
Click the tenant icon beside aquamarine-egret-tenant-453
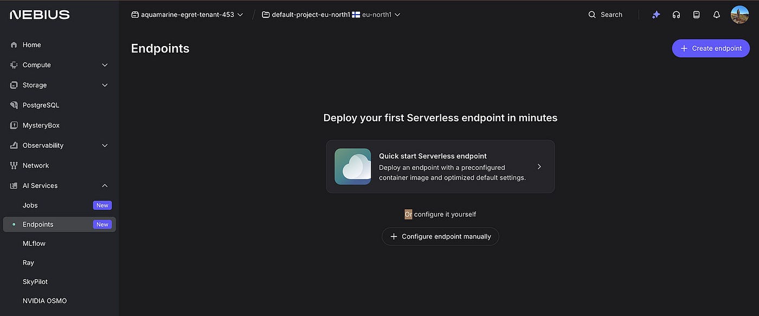(x=135, y=15)
